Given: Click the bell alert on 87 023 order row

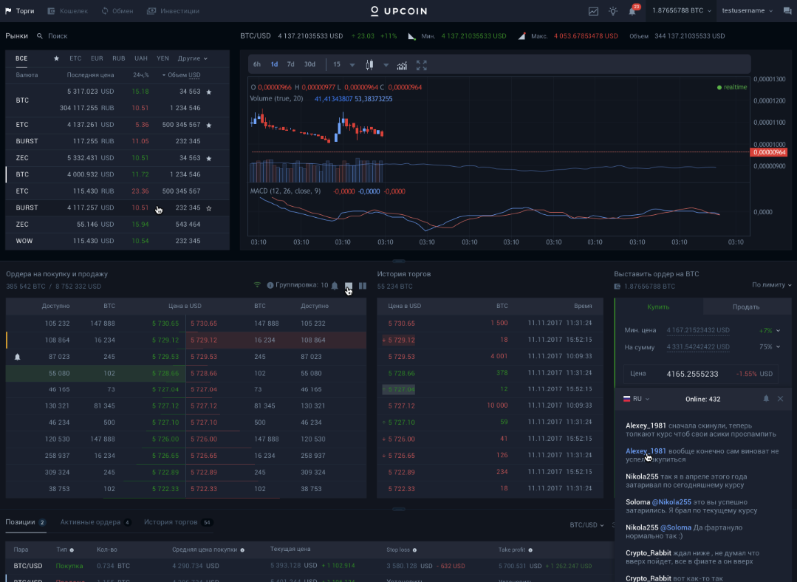Looking at the screenshot, I should click(x=17, y=357).
